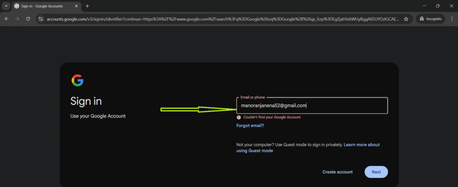This screenshot has width=458, height=187.
Task: Go back to previous page
Action: (6, 19)
